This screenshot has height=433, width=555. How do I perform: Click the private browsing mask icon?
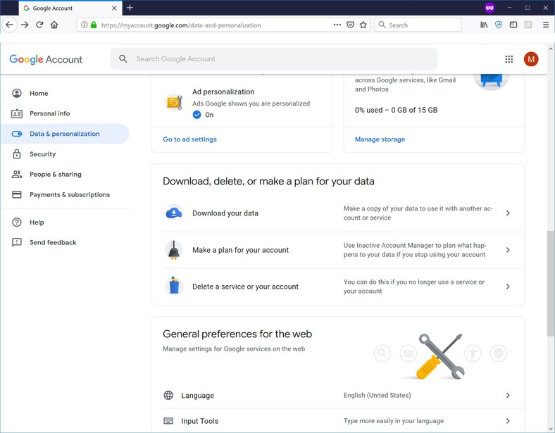click(x=489, y=8)
